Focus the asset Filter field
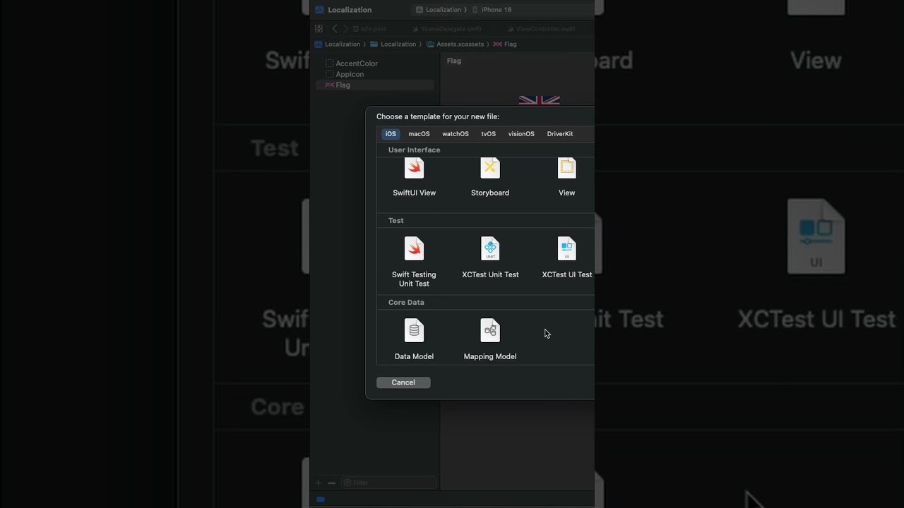This screenshot has width=904, height=508. pos(388,483)
